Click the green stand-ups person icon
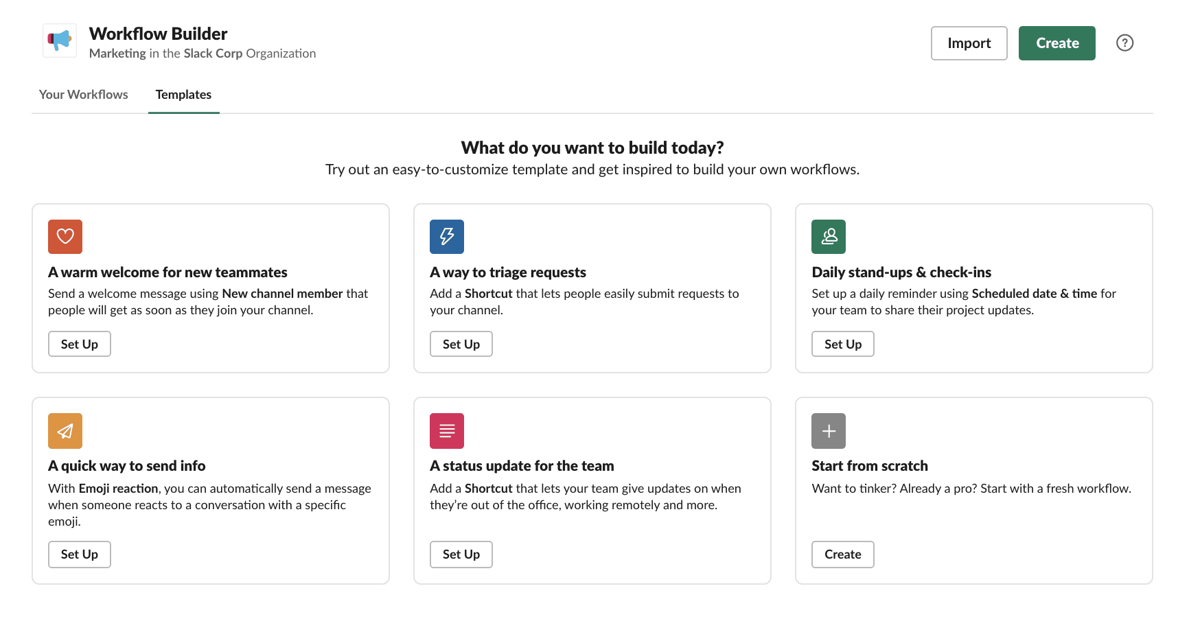 click(x=828, y=236)
